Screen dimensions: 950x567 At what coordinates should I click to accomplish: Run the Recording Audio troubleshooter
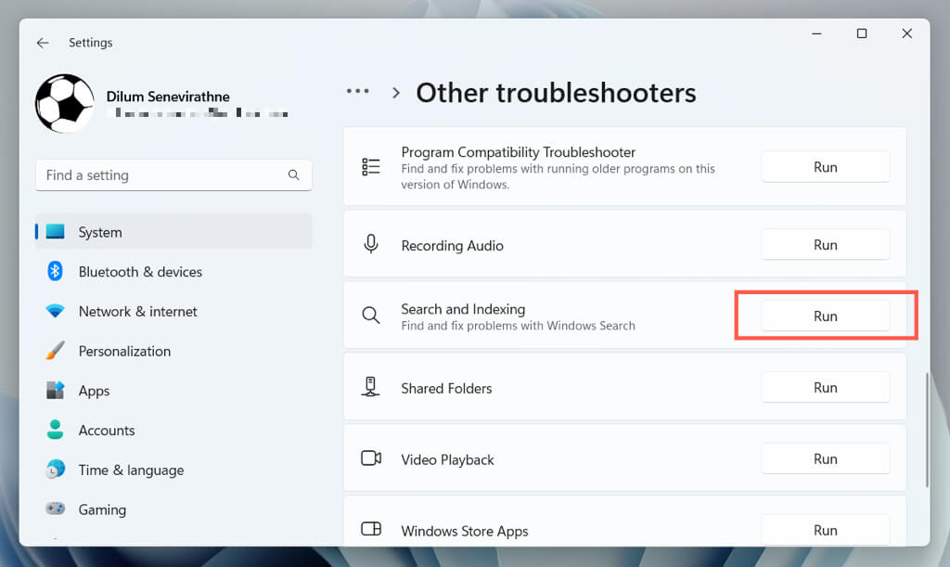[825, 245]
